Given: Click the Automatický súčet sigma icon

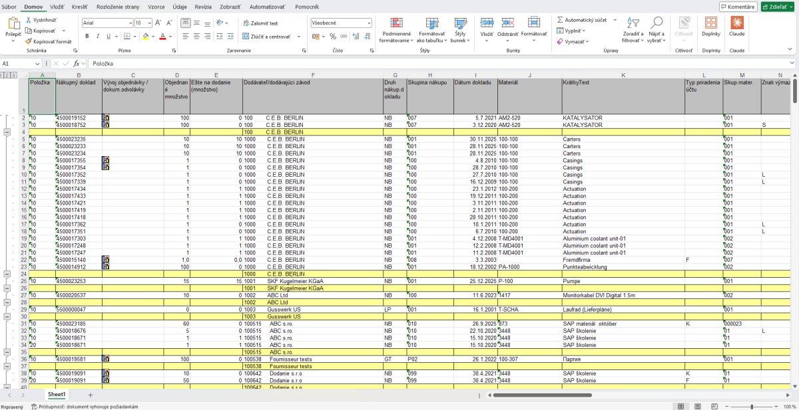Looking at the screenshot, I should 560,20.
